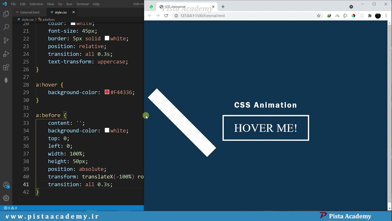Click the page scrollbar up arrow
Viewport: 392px width, 221px height.
point(390,22)
